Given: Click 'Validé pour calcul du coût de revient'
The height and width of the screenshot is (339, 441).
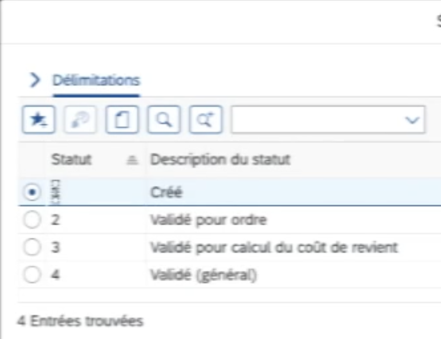Looking at the screenshot, I should coord(274,248).
